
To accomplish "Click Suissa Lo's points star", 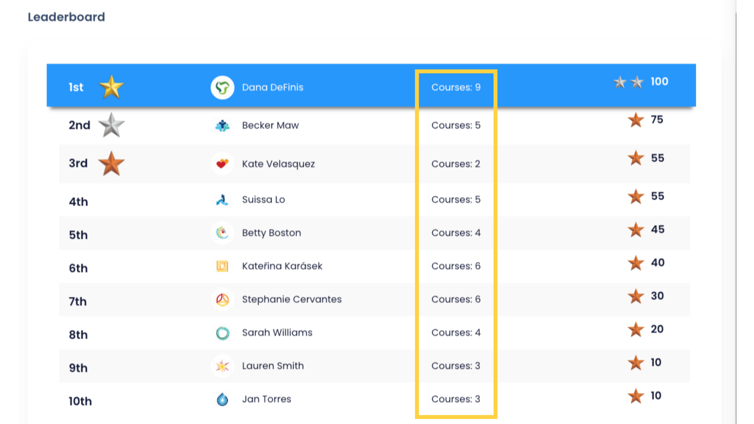I will (636, 196).
